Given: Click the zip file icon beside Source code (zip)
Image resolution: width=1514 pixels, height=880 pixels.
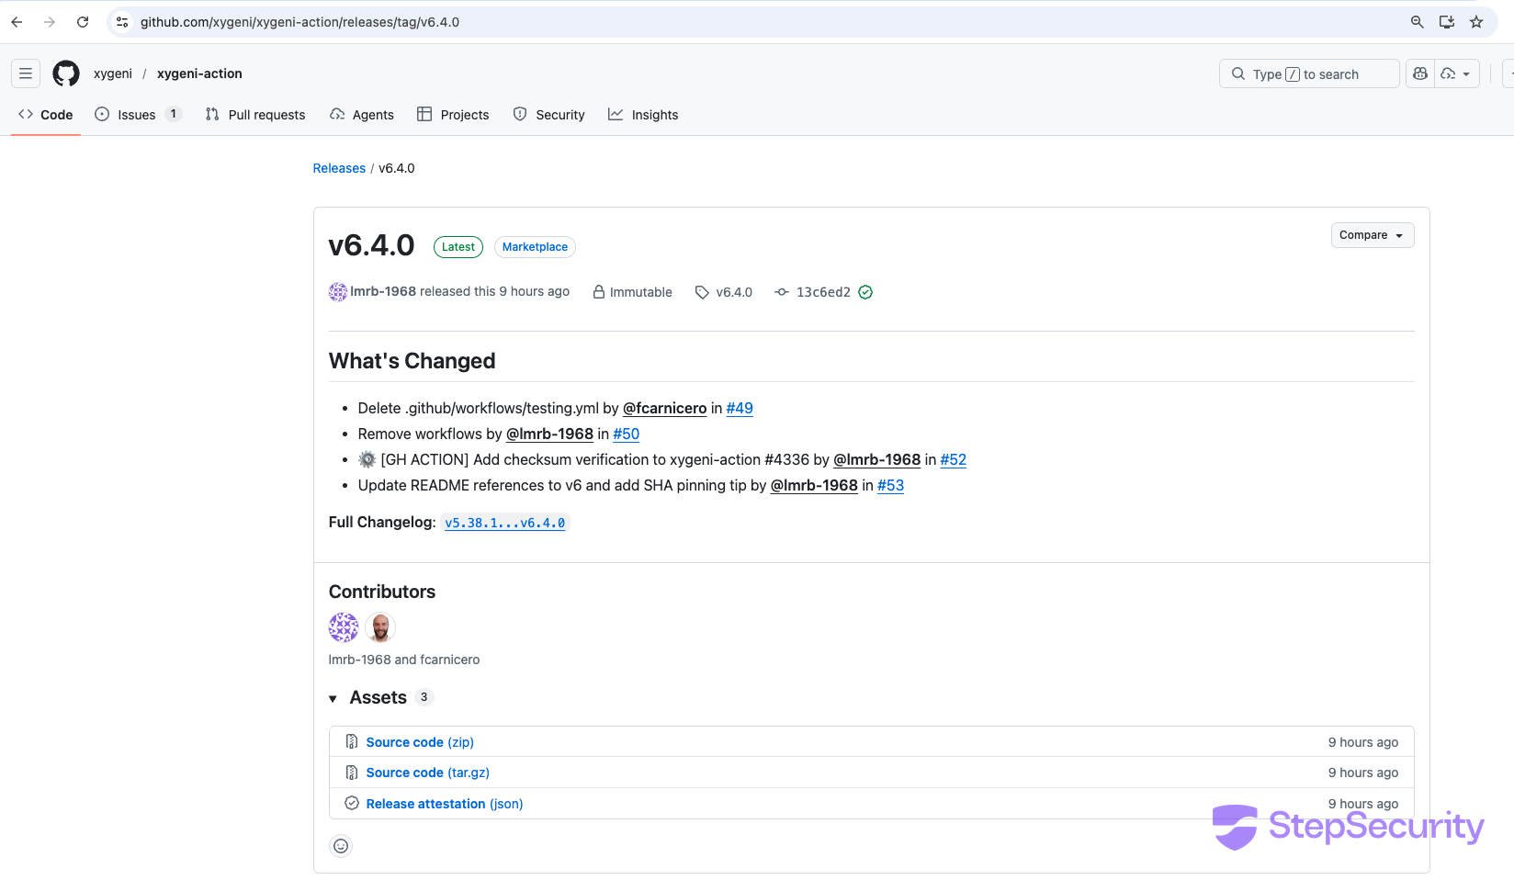Looking at the screenshot, I should tap(351, 741).
